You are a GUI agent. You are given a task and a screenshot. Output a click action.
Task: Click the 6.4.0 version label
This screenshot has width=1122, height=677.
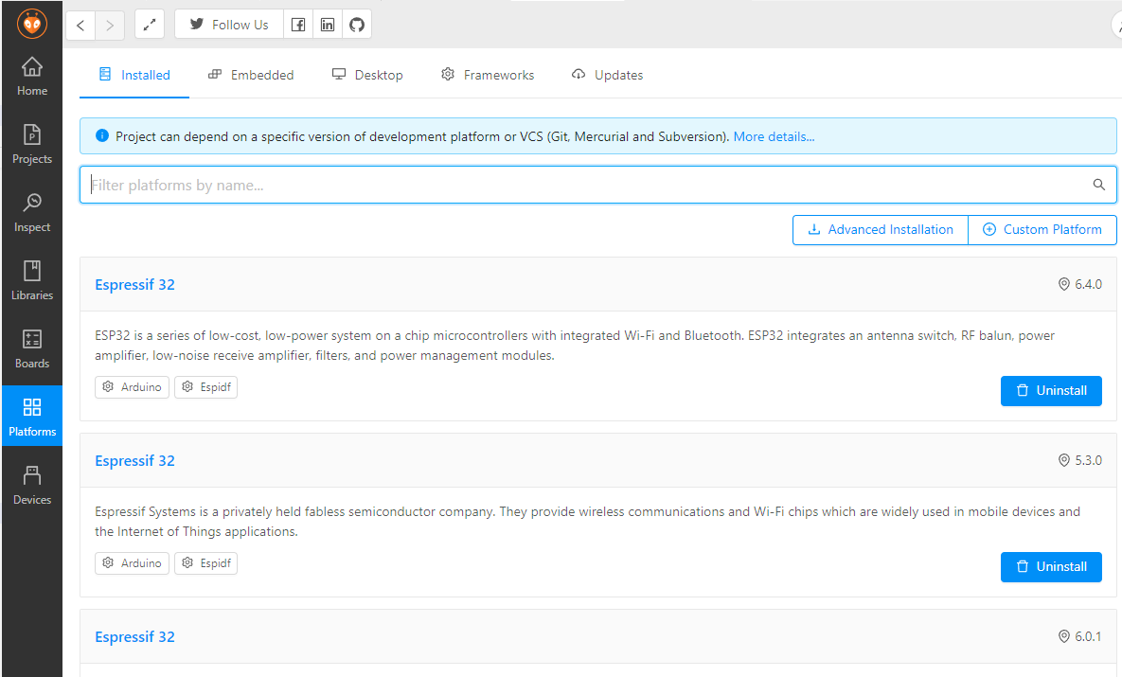pyautogui.click(x=1080, y=284)
